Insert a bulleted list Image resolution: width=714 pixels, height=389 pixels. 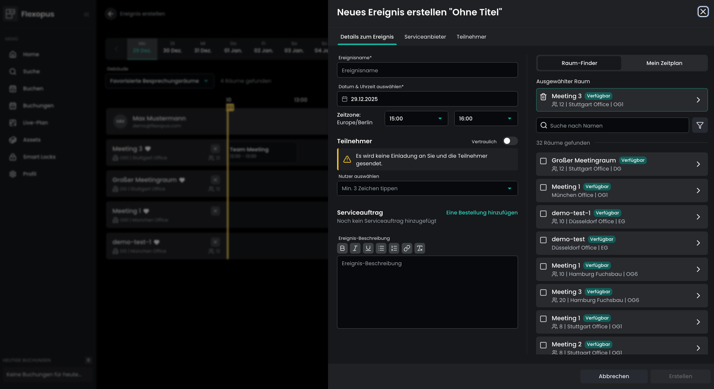pyautogui.click(x=381, y=248)
